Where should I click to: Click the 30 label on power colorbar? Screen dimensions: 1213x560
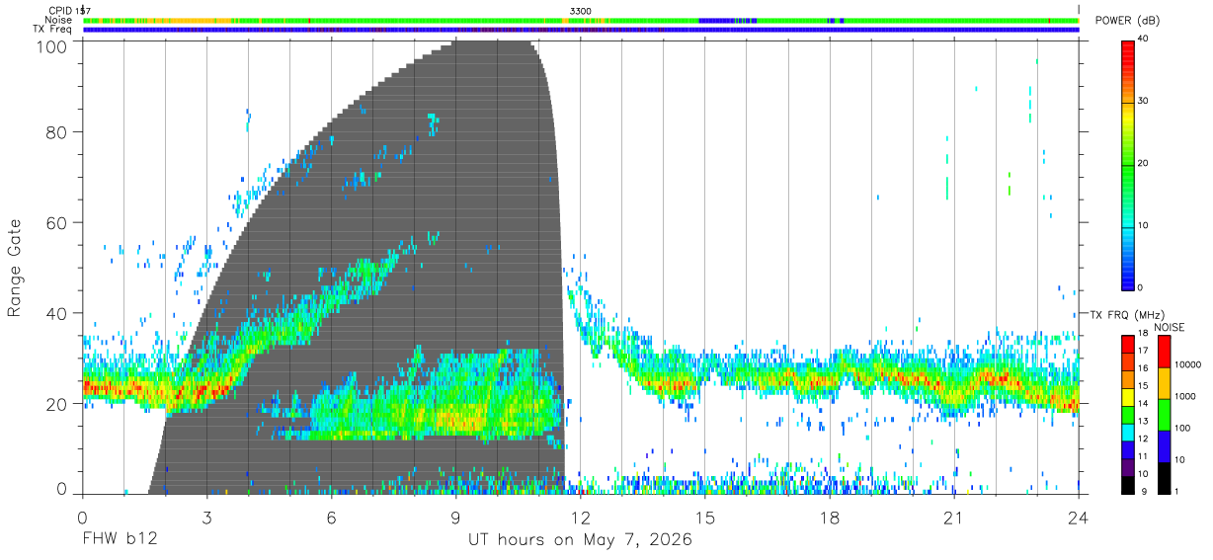click(1144, 102)
